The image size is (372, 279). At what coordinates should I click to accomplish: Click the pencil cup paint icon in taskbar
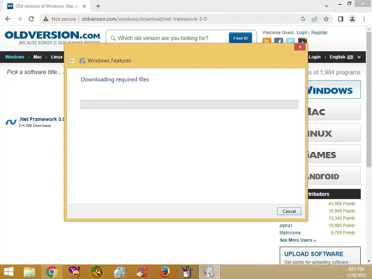coord(187,272)
